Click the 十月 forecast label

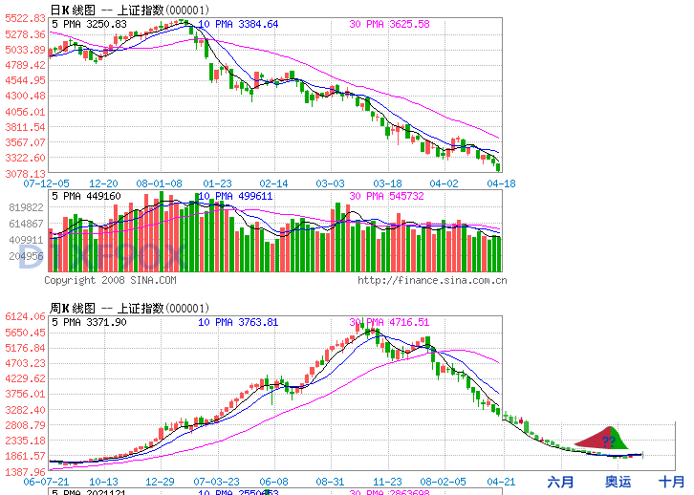tap(671, 482)
